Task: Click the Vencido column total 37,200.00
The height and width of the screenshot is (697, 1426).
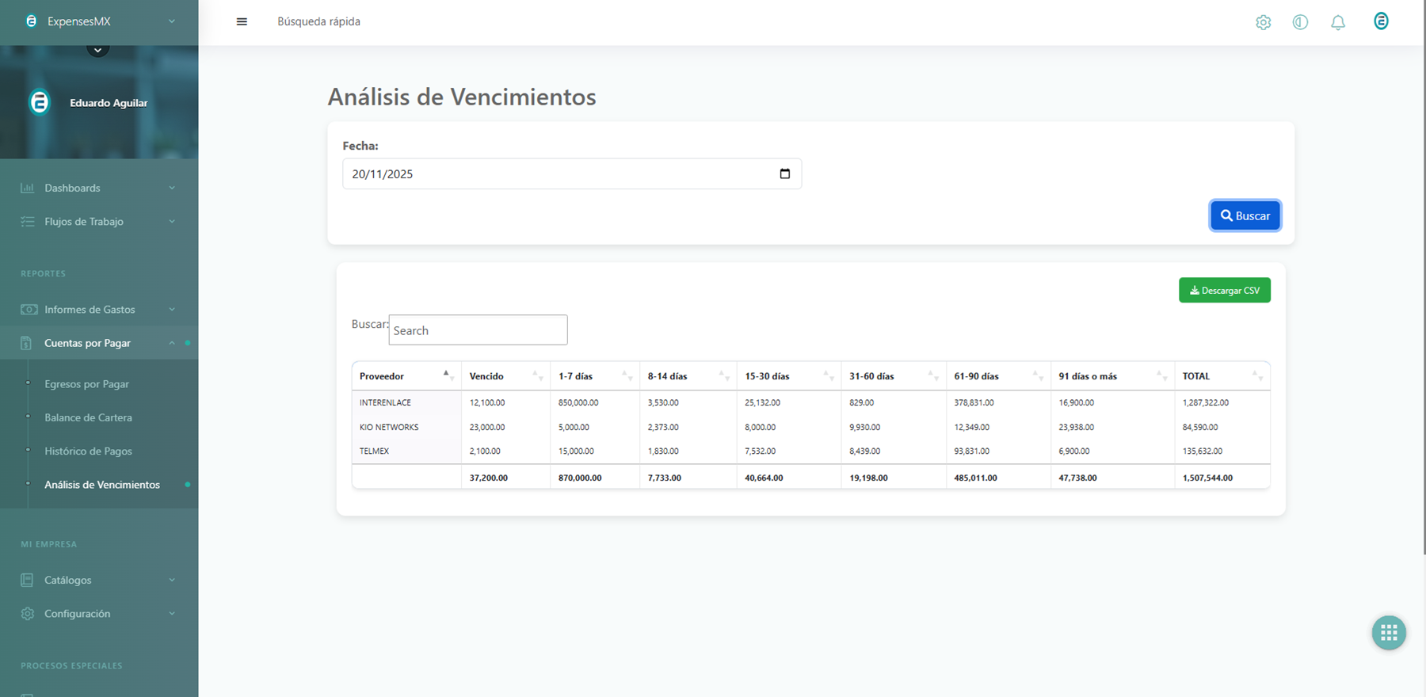Action: tap(489, 478)
